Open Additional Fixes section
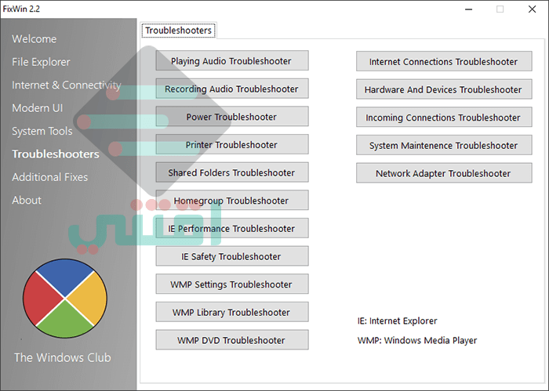This screenshot has height=391, width=549. (49, 177)
